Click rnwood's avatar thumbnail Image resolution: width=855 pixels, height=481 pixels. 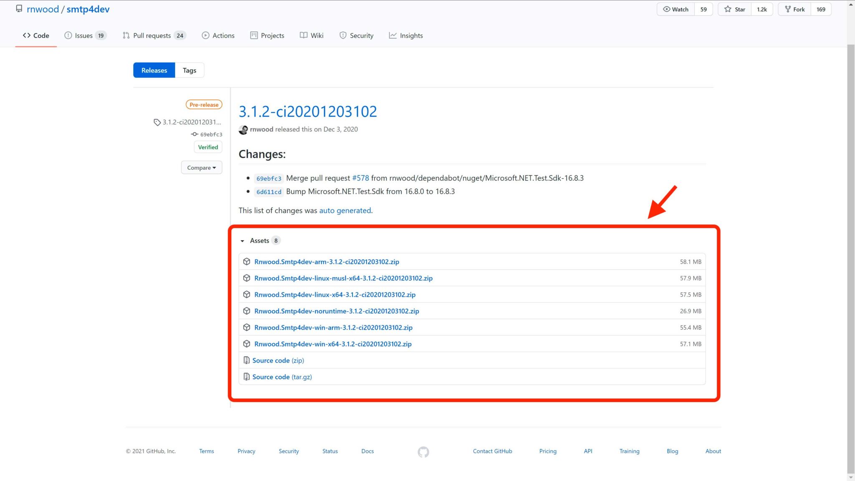[x=243, y=129]
